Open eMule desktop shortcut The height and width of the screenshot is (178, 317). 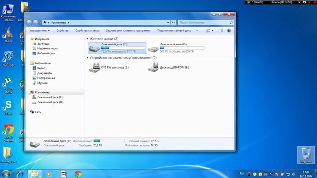coord(8,35)
